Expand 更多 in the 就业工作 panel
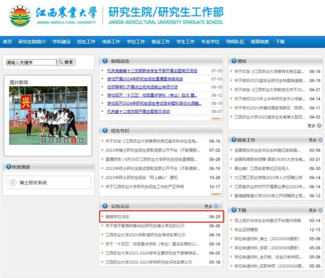The height and width of the screenshot is (278, 325). (315, 140)
